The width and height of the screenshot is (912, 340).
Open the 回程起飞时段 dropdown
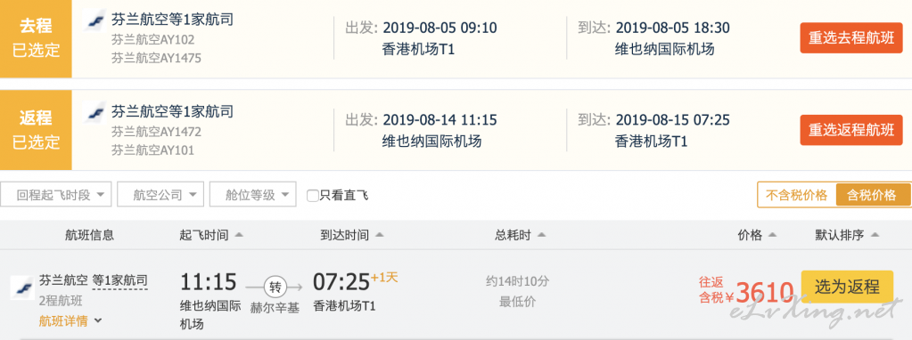[x=56, y=194]
